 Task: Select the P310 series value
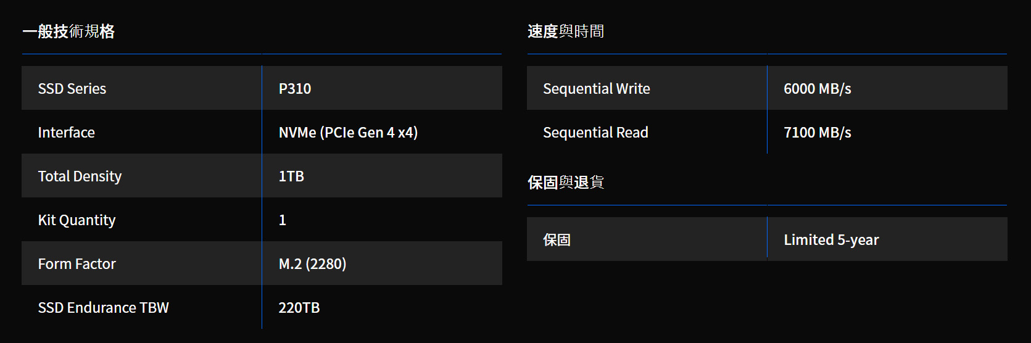(x=295, y=89)
